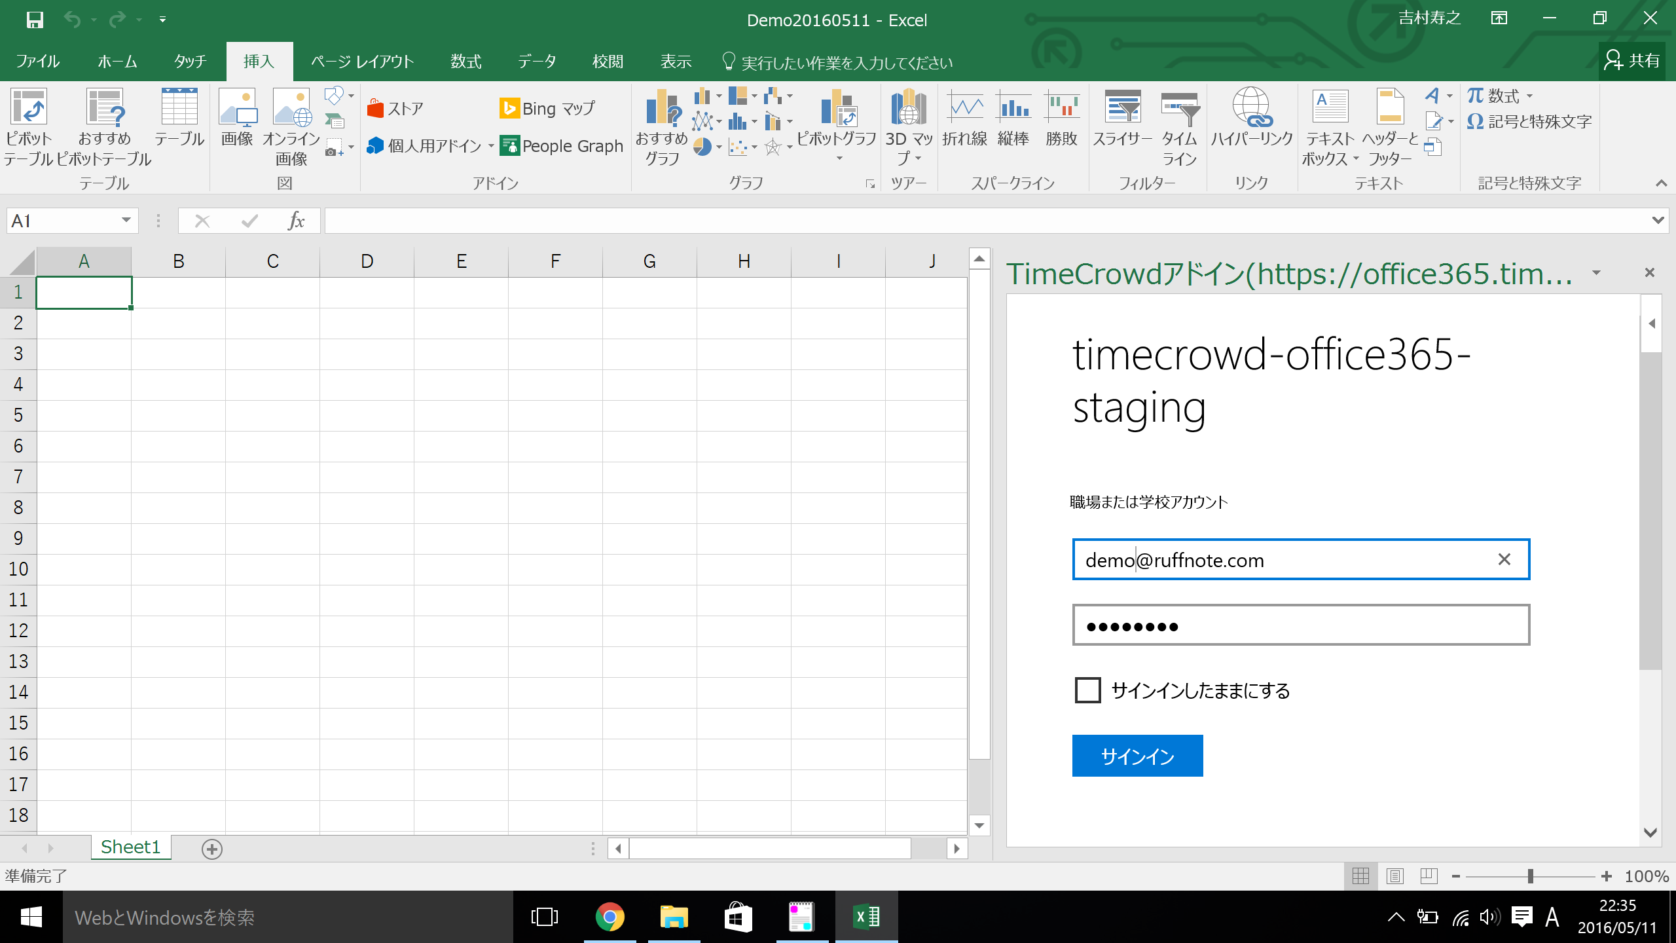This screenshot has height=943, width=1676.
Task: Close the TimeCrowd add-in task pane
Action: pos(1650,272)
